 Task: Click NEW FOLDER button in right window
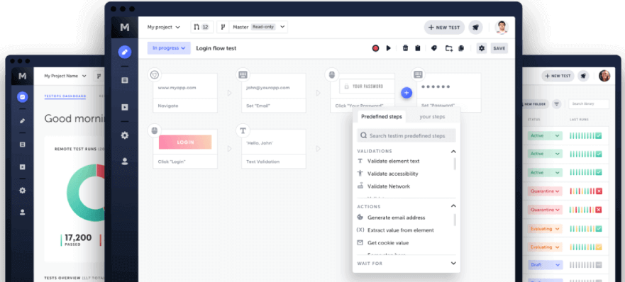(x=536, y=104)
